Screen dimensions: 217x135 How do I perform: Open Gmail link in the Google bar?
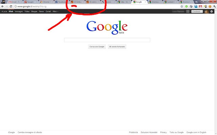pyautogui.click(x=48, y=11)
